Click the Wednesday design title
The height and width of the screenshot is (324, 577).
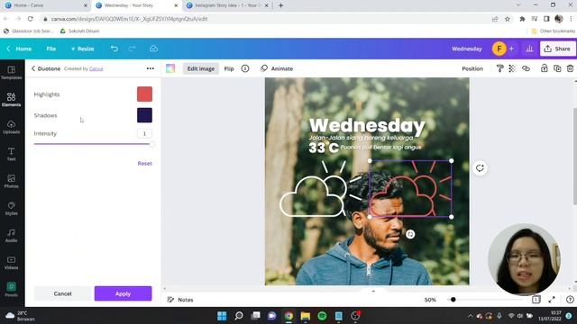click(467, 49)
